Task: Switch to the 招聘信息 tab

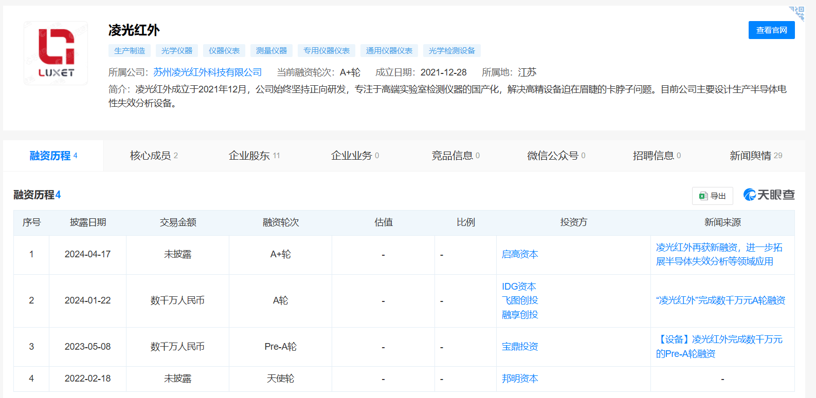Action: [x=657, y=156]
